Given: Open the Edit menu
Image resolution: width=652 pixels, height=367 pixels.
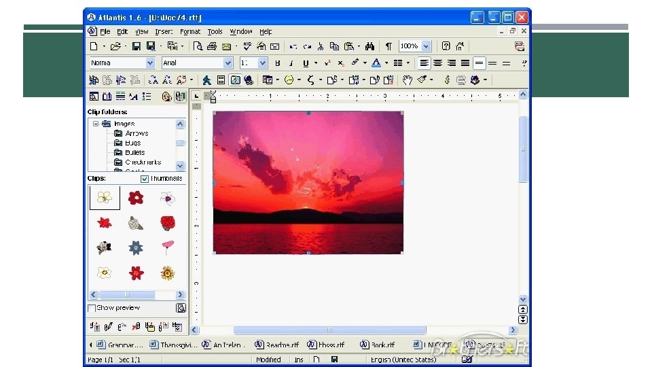Looking at the screenshot, I should (122, 32).
